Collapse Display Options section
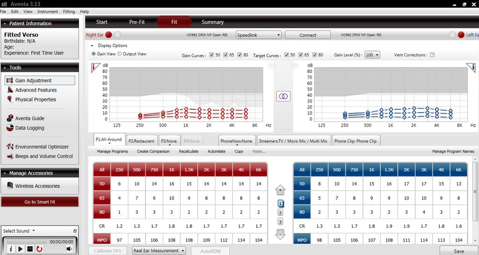Screen dimensions: 479x255 point(92,45)
